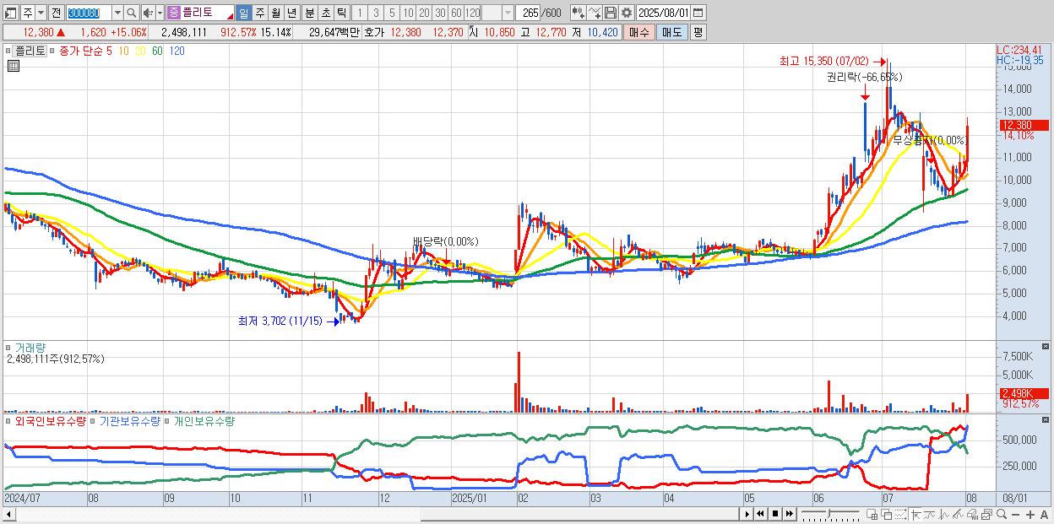Adjust the replay speed slider
This screenshot has width=1054, height=524.
(x=829, y=514)
